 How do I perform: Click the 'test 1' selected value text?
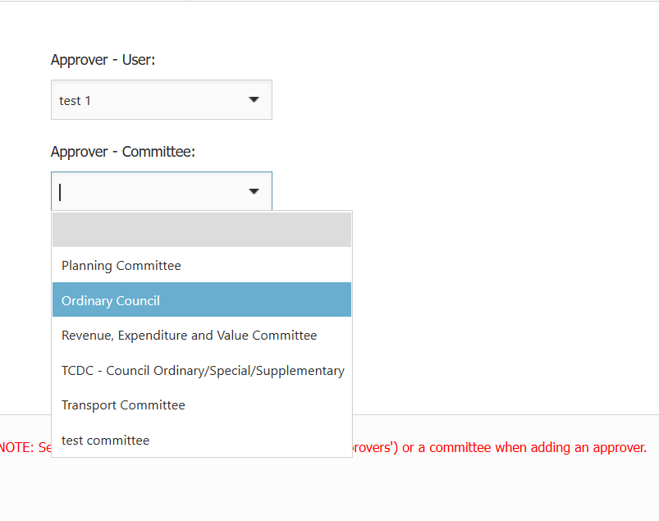point(75,101)
